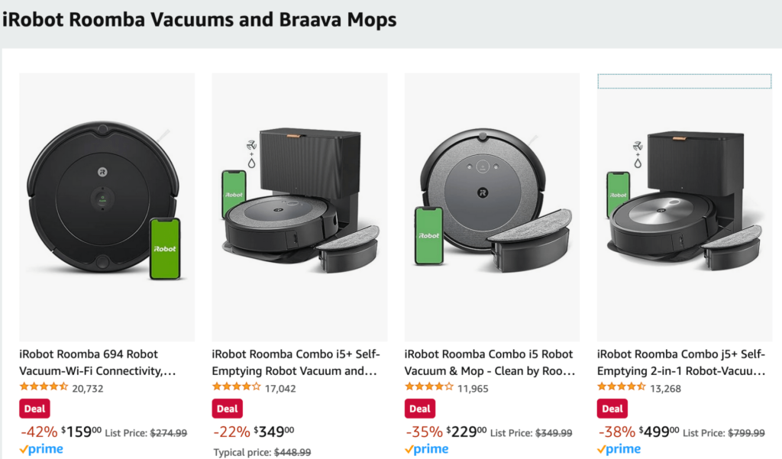Open the 13,268 reviews link

tap(665, 389)
